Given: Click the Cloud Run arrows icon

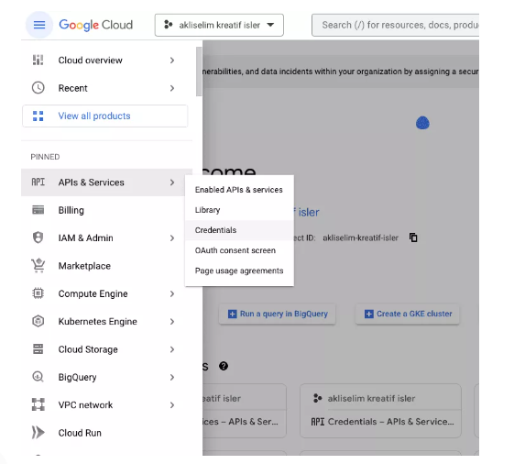Looking at the screenshot, I should 38,432.
